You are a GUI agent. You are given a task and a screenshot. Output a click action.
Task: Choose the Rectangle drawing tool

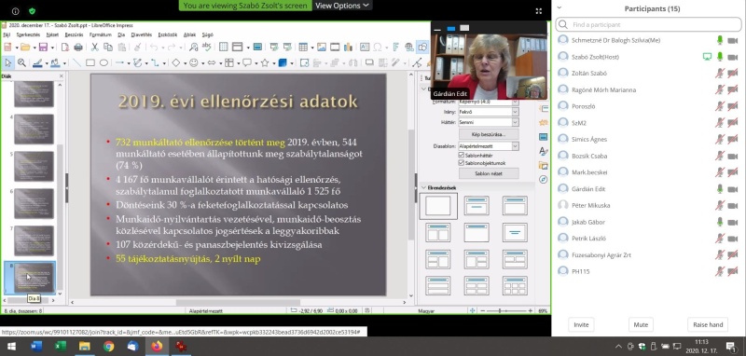[90, 62]
